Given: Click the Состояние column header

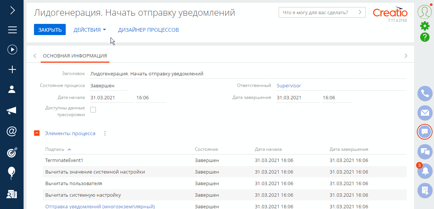Looking at the screenshot, I should point(207,149).
